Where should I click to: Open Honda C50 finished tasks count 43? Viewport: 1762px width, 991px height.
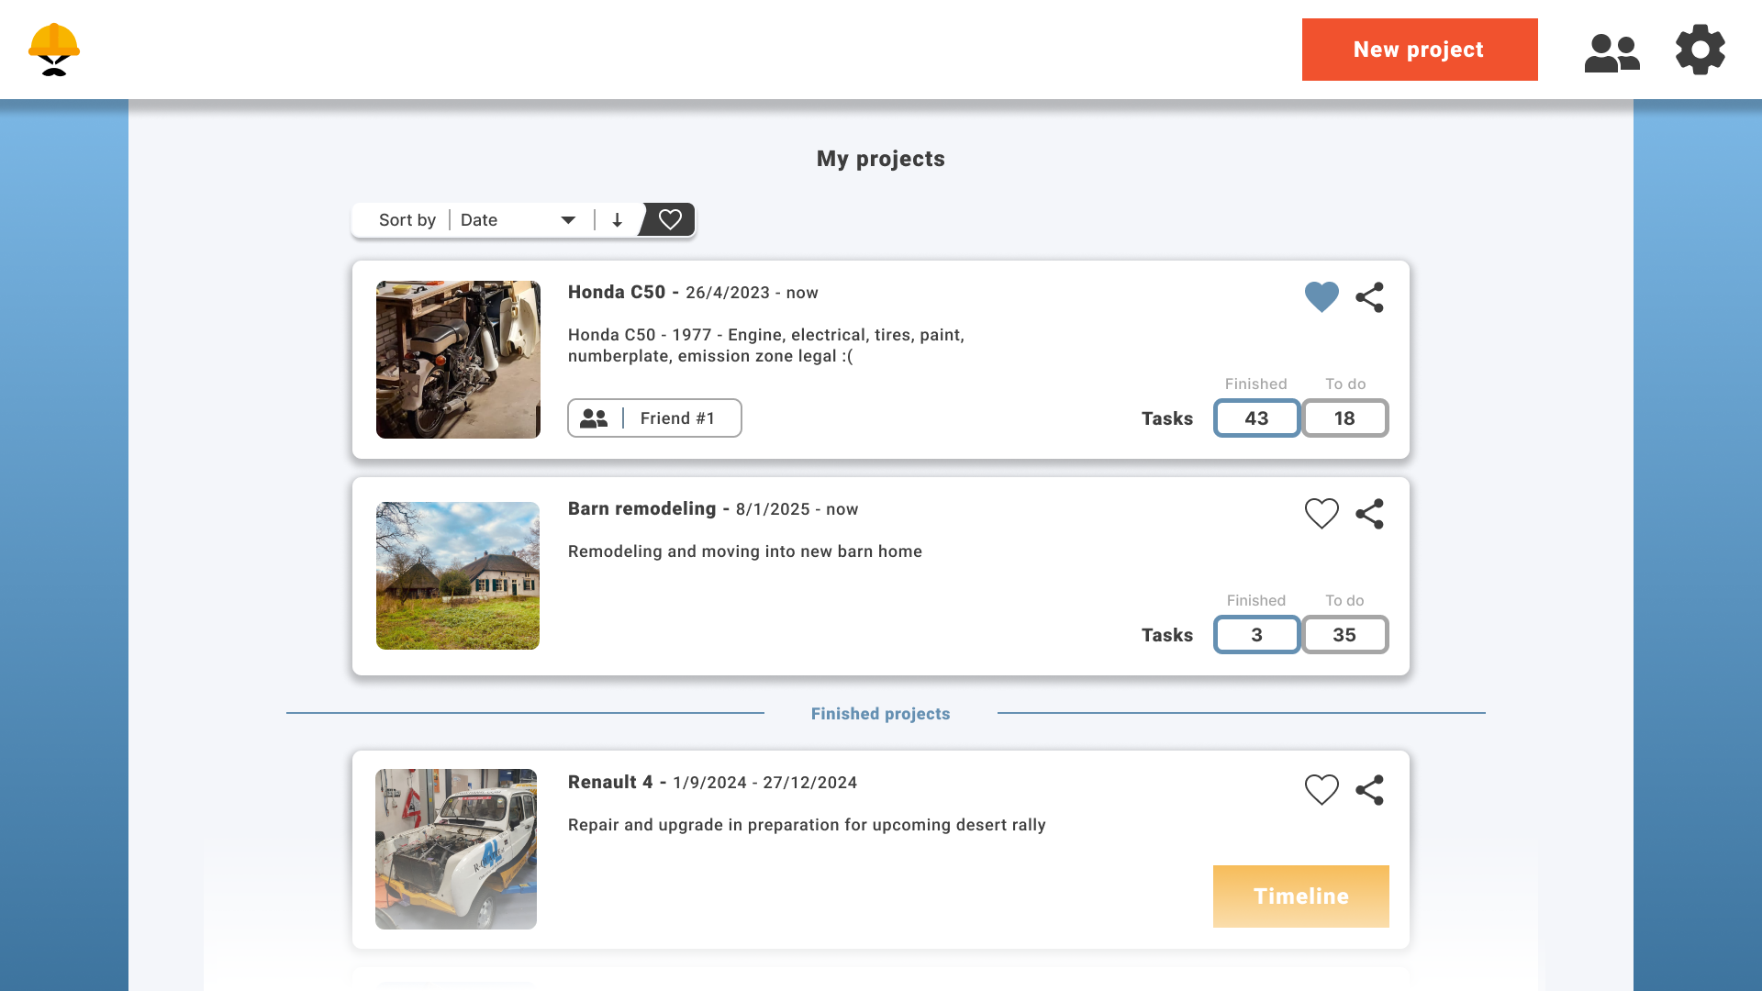pyautogui.click(x=1256, y=418)
